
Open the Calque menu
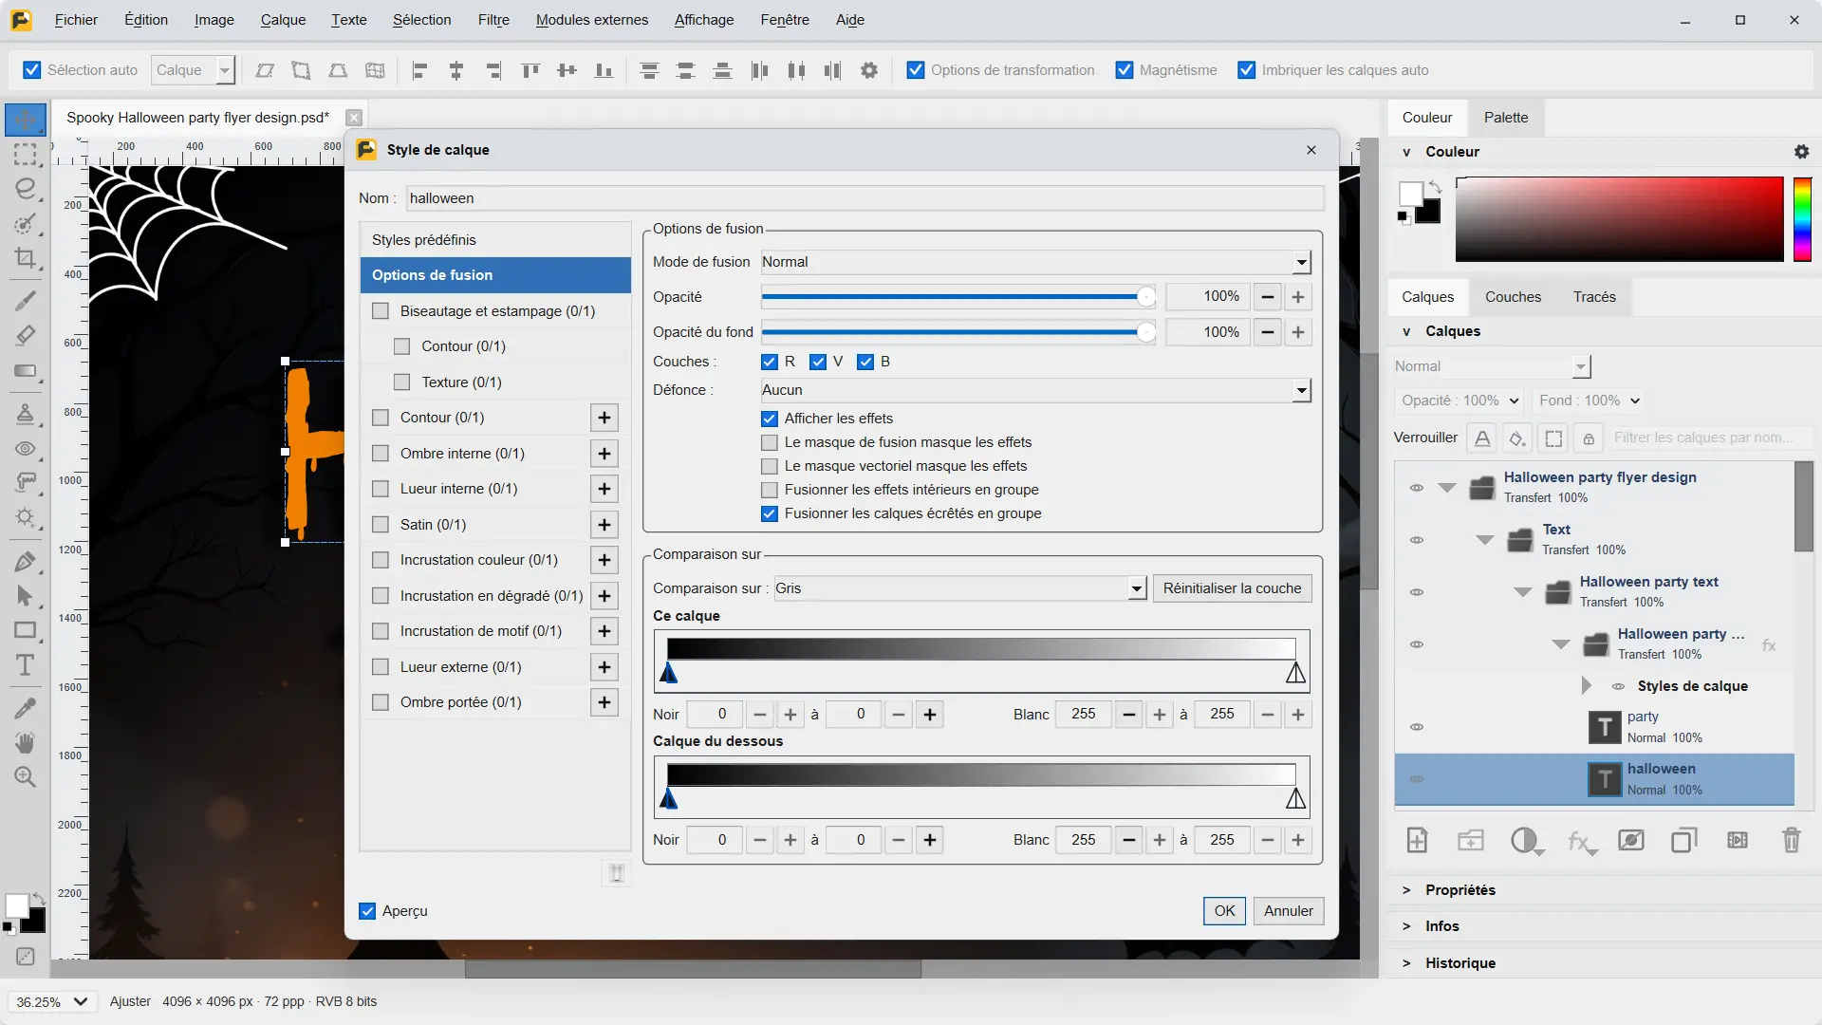[x=283, y=20]
